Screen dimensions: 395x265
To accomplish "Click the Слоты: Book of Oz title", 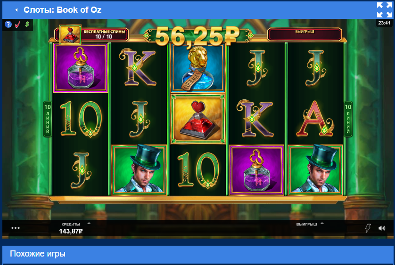I will point(63,10).
